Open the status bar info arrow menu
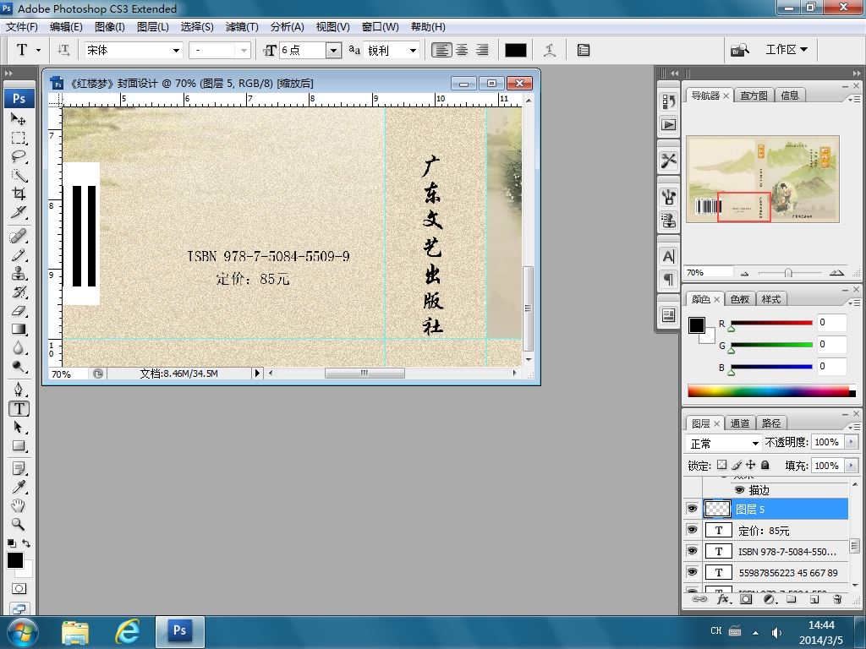This screenshot has height=649, width=866. coord(257,373)
